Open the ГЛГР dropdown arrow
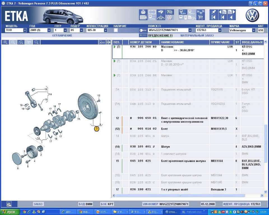This screenshot has height=215, width=269. pos(65,30)
